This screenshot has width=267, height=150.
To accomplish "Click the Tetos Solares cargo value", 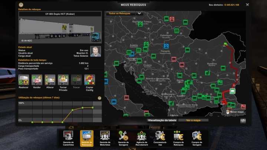I will point(81,56).
